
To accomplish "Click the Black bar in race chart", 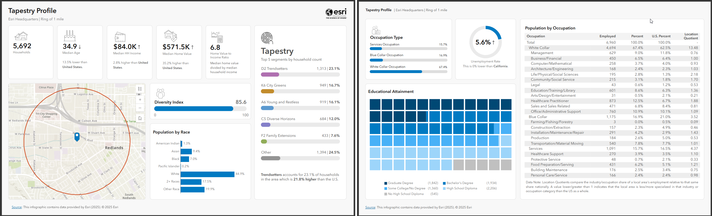I will tap(185, 159).
